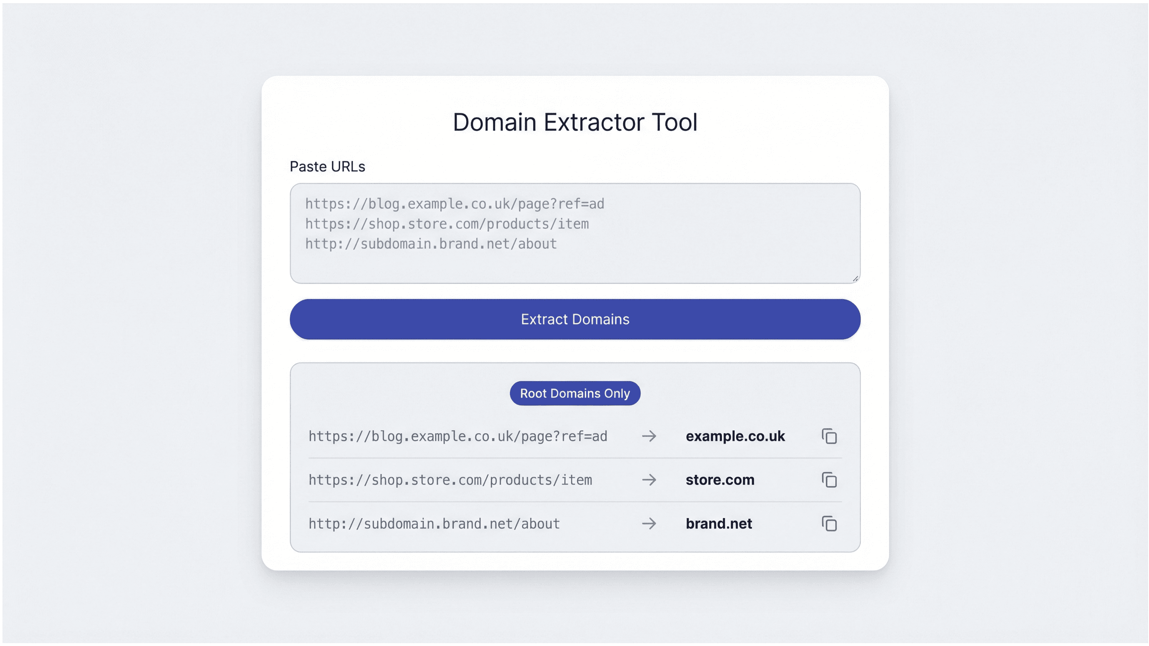Click arrow icon in example.co.uk row
1149x646 pixels.
649,436
